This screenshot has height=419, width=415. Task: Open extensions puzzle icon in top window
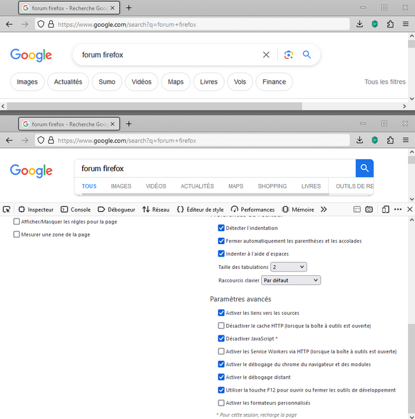[x=390, y=24]
